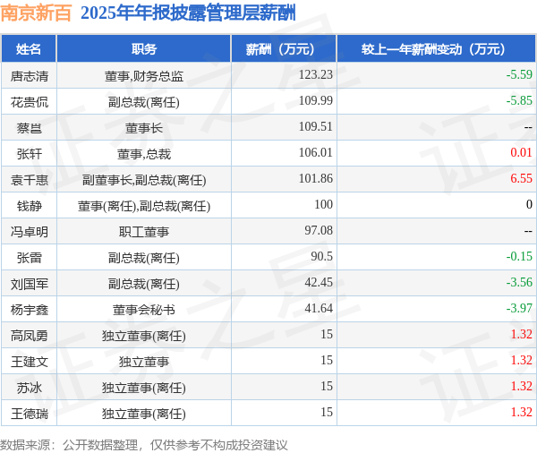Click the 南京新百 title text
This screenshot has height=453, width=537.
tap(36, 13)
